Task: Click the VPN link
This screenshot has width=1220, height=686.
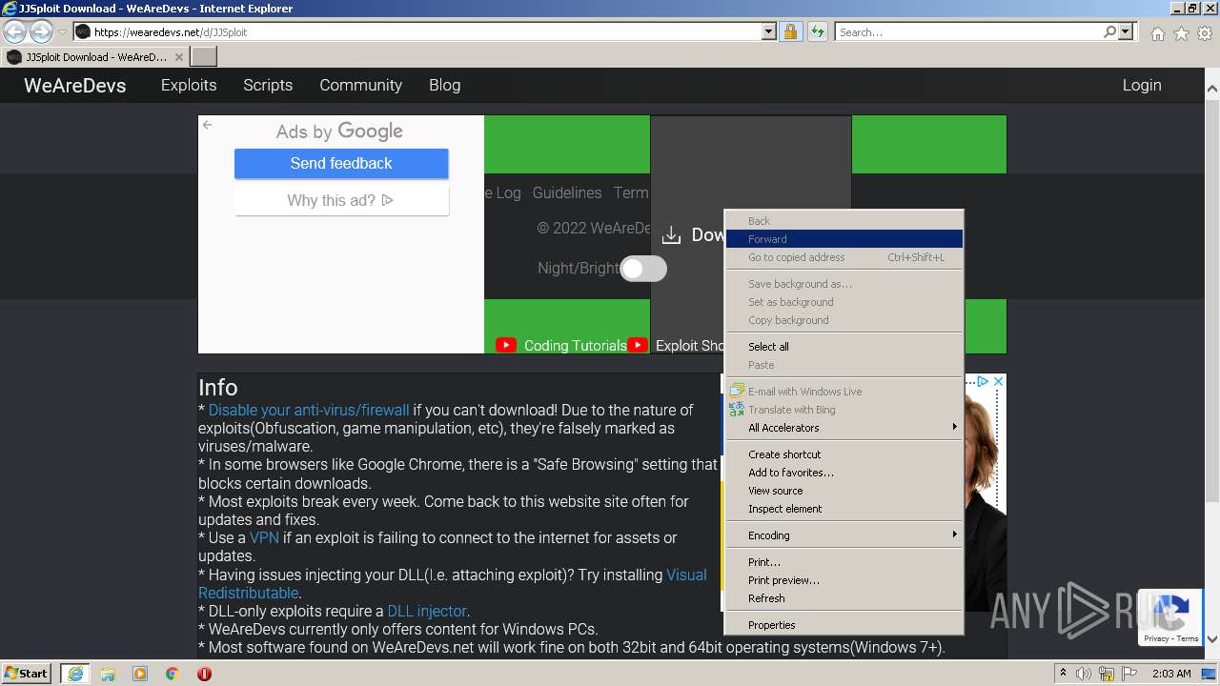Action: coord(264,537)
